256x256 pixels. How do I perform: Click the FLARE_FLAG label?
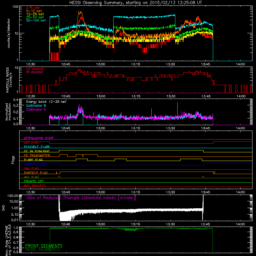coord(33,160)
